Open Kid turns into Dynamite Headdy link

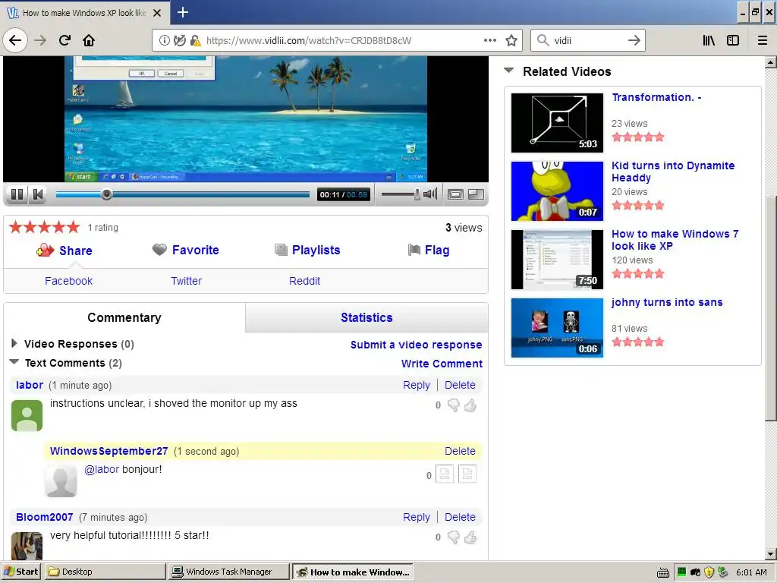point(673,172)
